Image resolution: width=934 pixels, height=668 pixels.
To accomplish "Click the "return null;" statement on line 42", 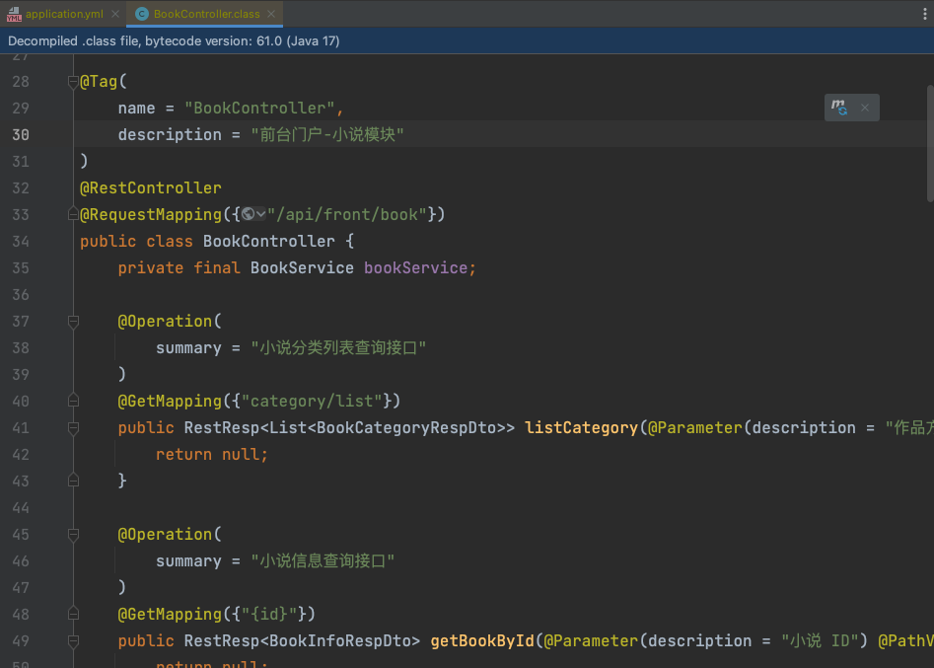I will 212,455.
